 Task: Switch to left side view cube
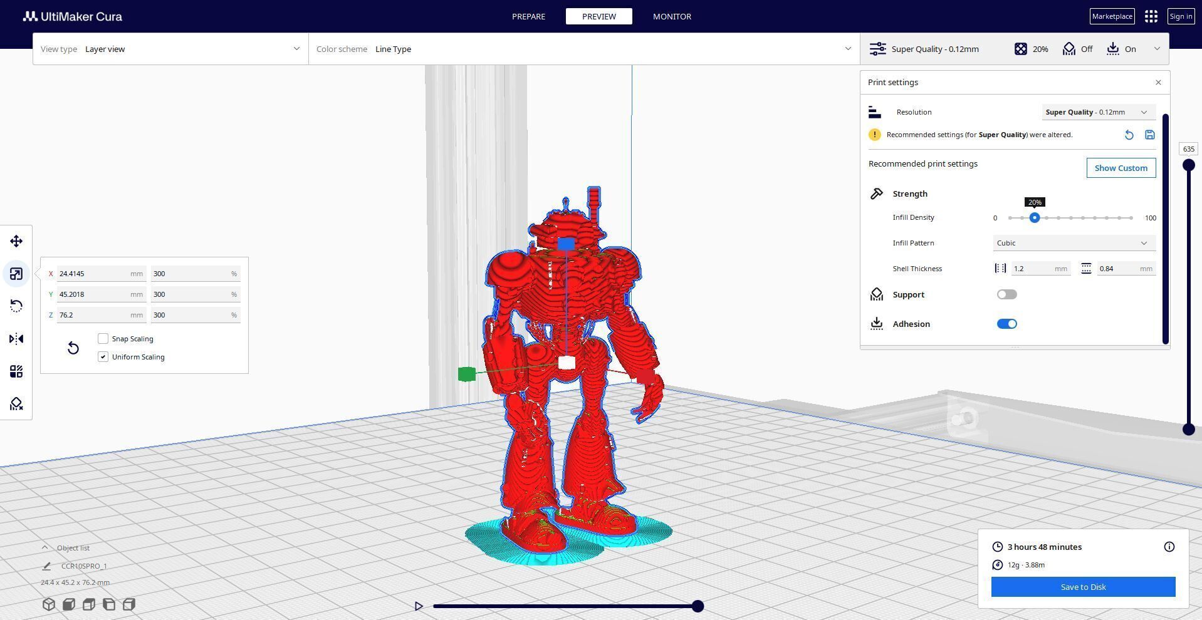(x=109, y=604)
